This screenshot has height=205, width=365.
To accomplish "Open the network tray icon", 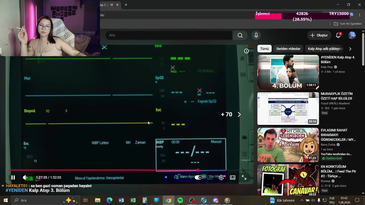I will pyautogui.click(x=324, y=200).
